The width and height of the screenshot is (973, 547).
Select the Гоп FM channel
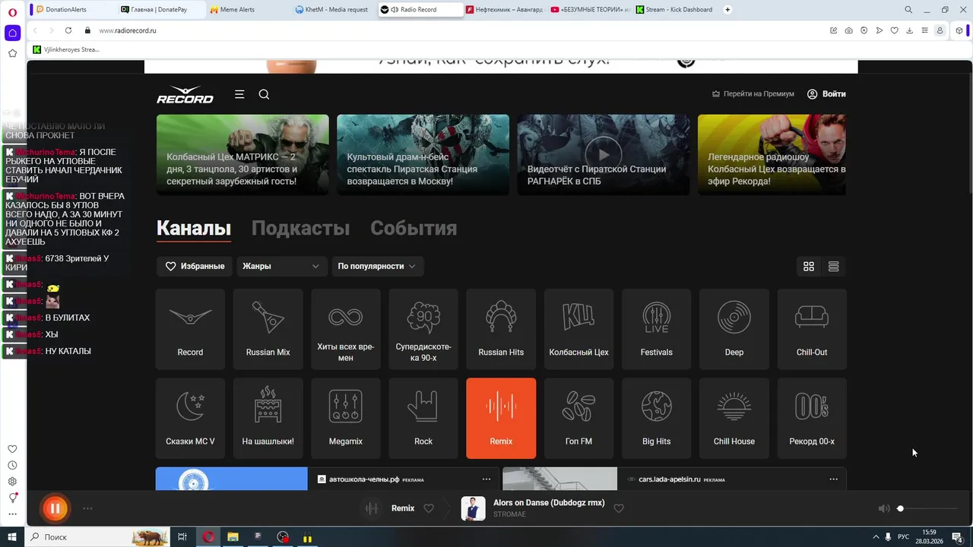coord(578,419)
